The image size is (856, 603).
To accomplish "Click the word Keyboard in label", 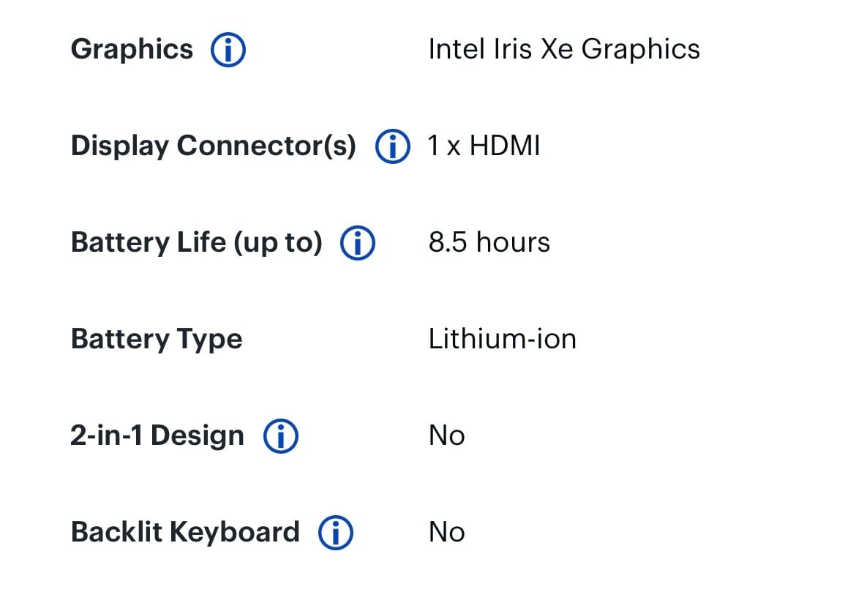I will (236, 532).
